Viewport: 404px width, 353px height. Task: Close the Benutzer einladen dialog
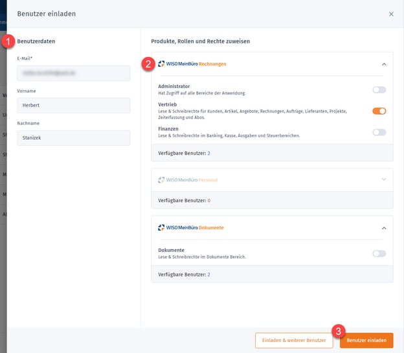[391, 14]
